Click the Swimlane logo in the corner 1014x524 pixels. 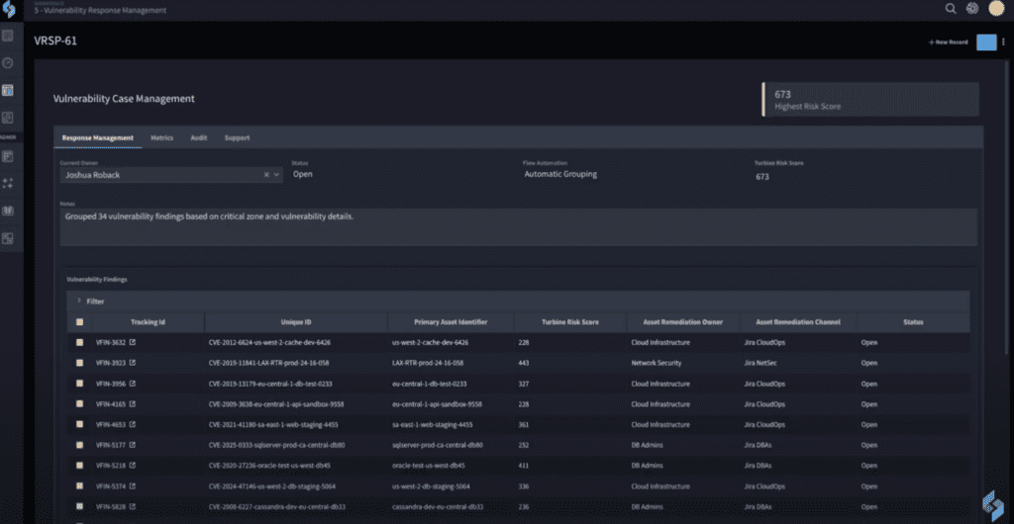(9, 10)
